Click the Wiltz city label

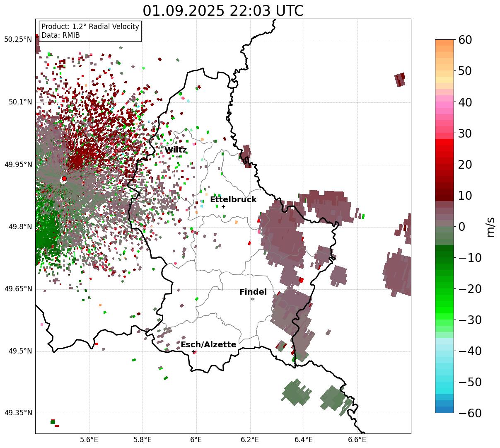click(x=176, y=150)
